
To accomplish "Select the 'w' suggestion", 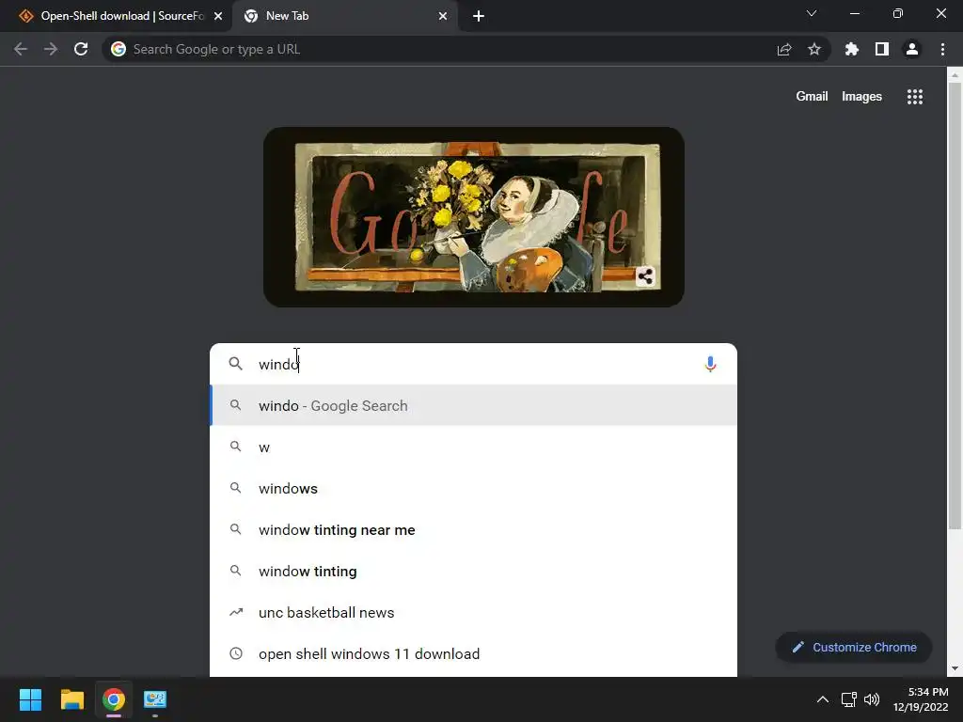I will click(x=474, y=447).
